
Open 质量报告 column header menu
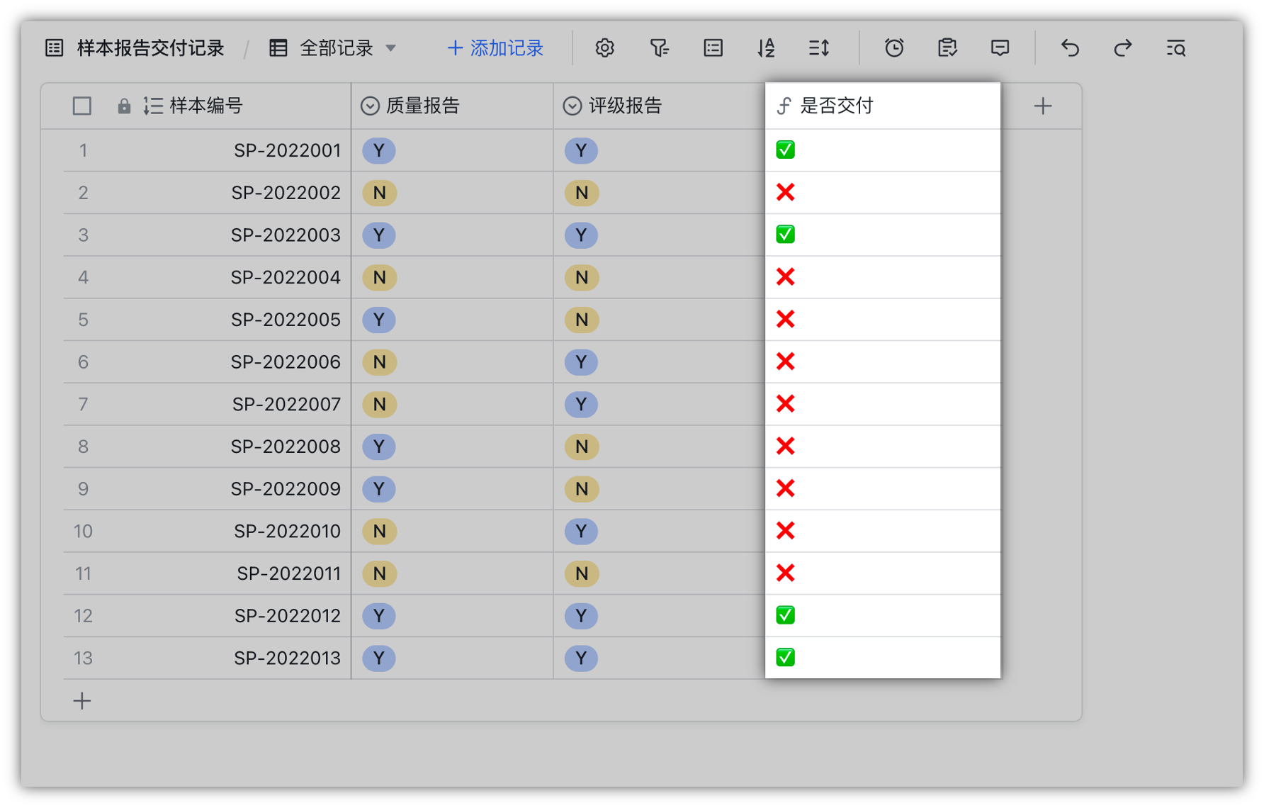click(x=422, y=106)
